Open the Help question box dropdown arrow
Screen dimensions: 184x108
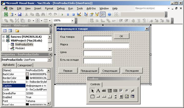click(x=169, y=8)
